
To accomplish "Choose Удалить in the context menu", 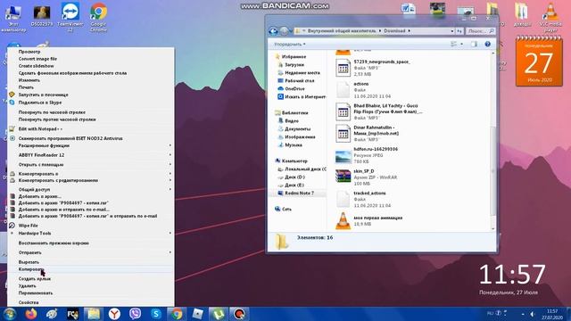I will tap(90, 286).
